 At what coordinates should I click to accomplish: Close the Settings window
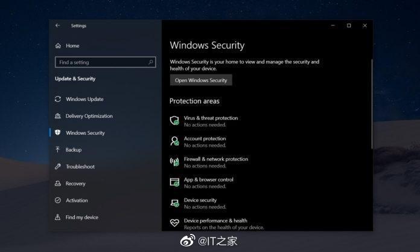364,25
